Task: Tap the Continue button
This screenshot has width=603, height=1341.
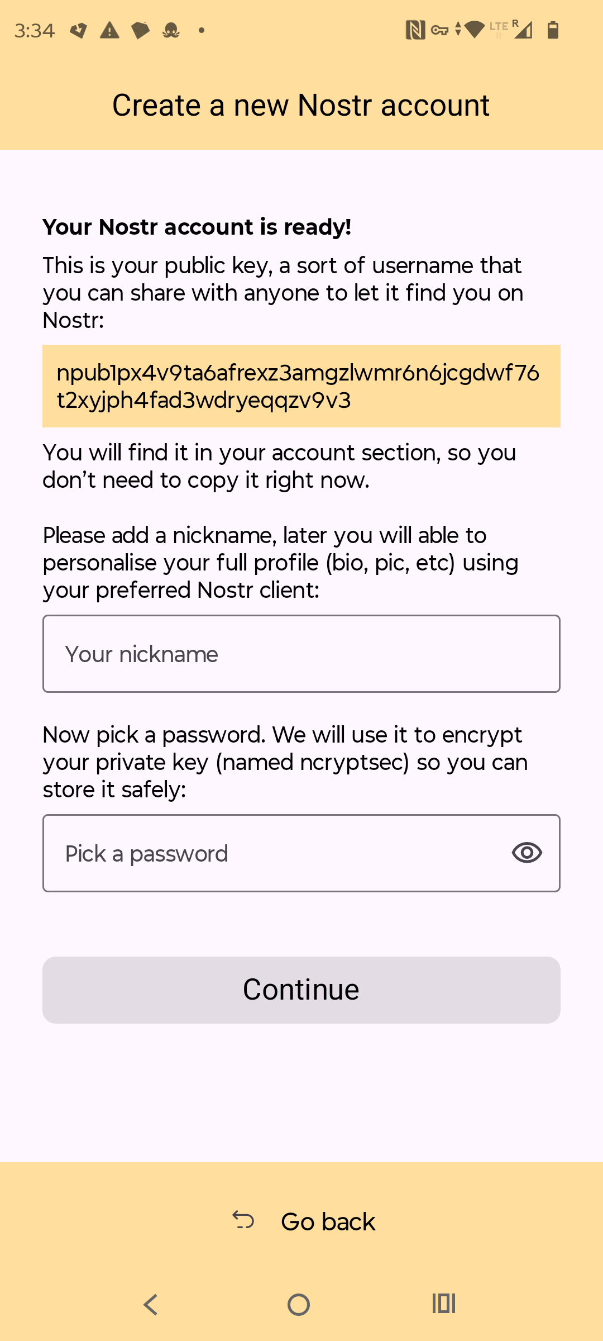Action: (301, 990)
